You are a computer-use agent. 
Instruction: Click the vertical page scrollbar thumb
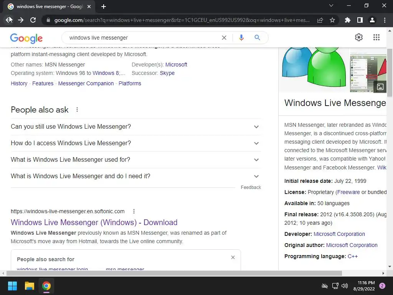pyautogui.click(x=390, y=73)
